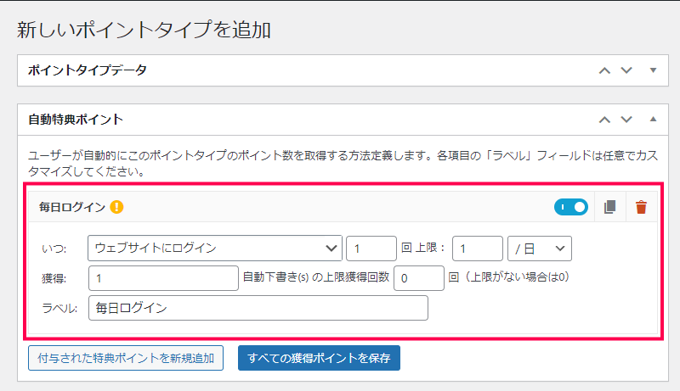Click 付与された特典ポイントを新規追加 button
Viewport: 680px width, 391px height.
click(x=126, y=358)
